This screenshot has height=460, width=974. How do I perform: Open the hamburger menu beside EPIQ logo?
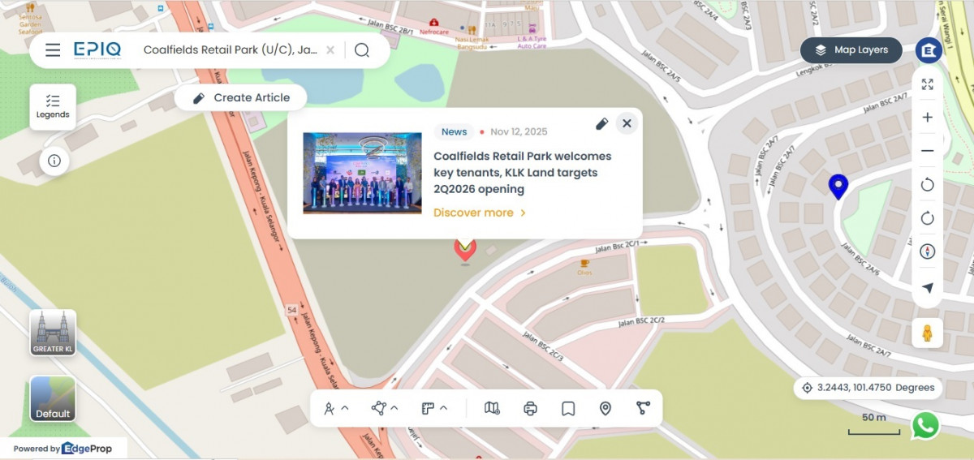click(x=53, y=50)
